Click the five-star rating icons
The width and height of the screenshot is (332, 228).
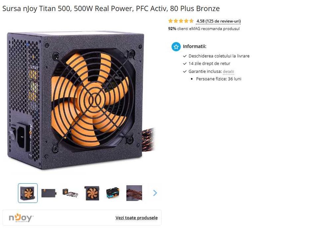(x=181, y=21)
